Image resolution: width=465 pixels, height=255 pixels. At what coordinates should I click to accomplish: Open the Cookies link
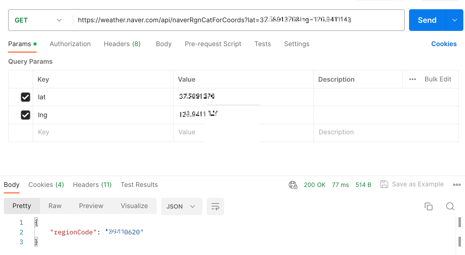444,44
